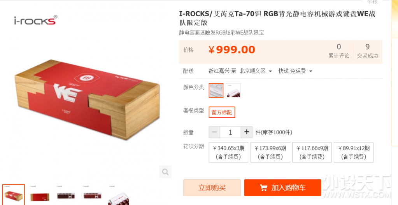Select the 官方标配 package type
This screenshot has height=205, width=398.
[222, 113]
